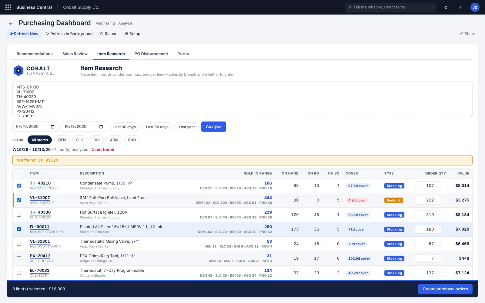
Task: Open the end date calendar picker icon
Action: (x=101, y=127)
